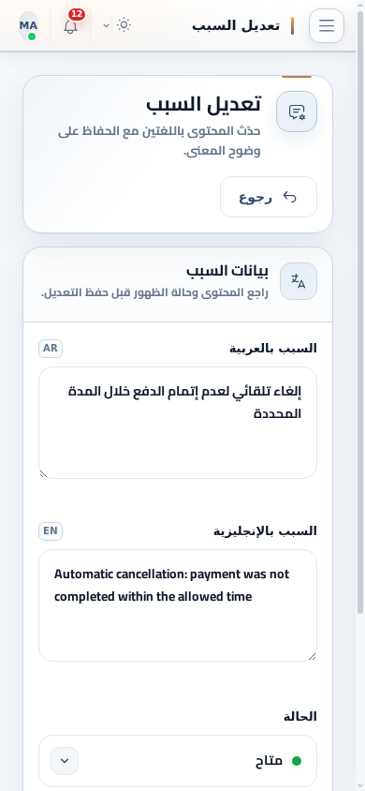Focus the Arabic reason text area
This screenshot has height=791, width=365.
[178, 423]
